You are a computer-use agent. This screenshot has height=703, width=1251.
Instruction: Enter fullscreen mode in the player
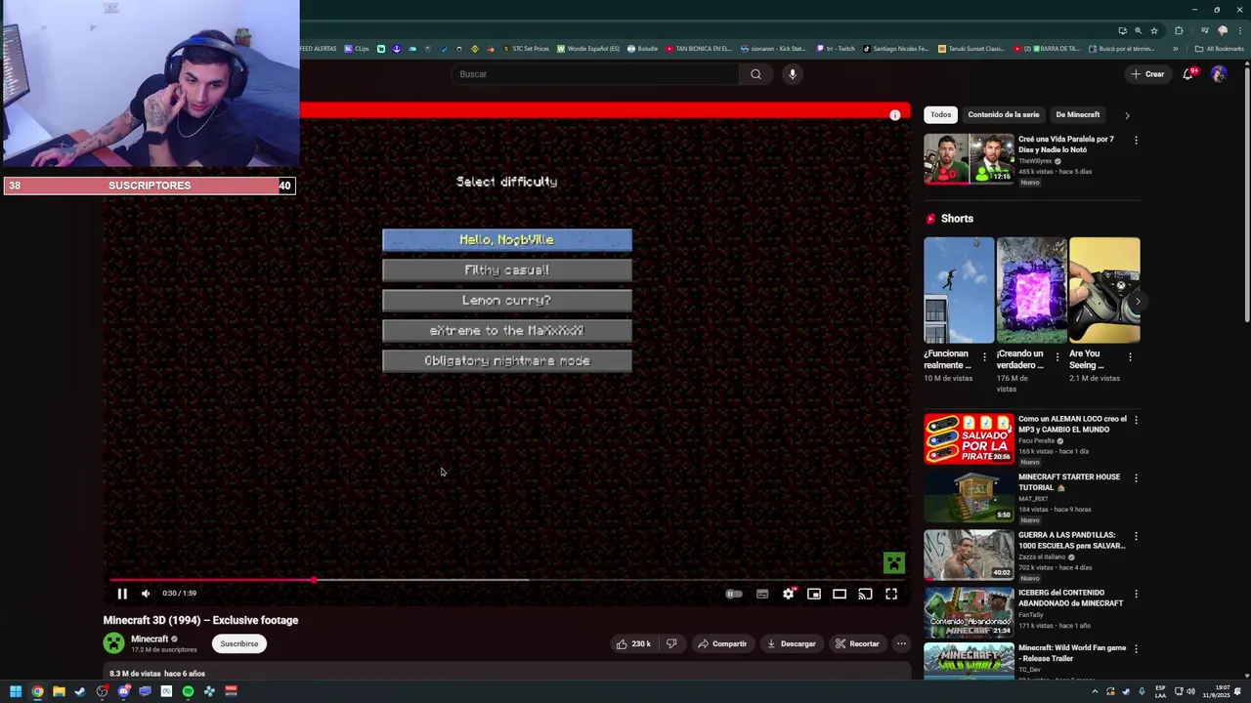click(x=891, y=594)
